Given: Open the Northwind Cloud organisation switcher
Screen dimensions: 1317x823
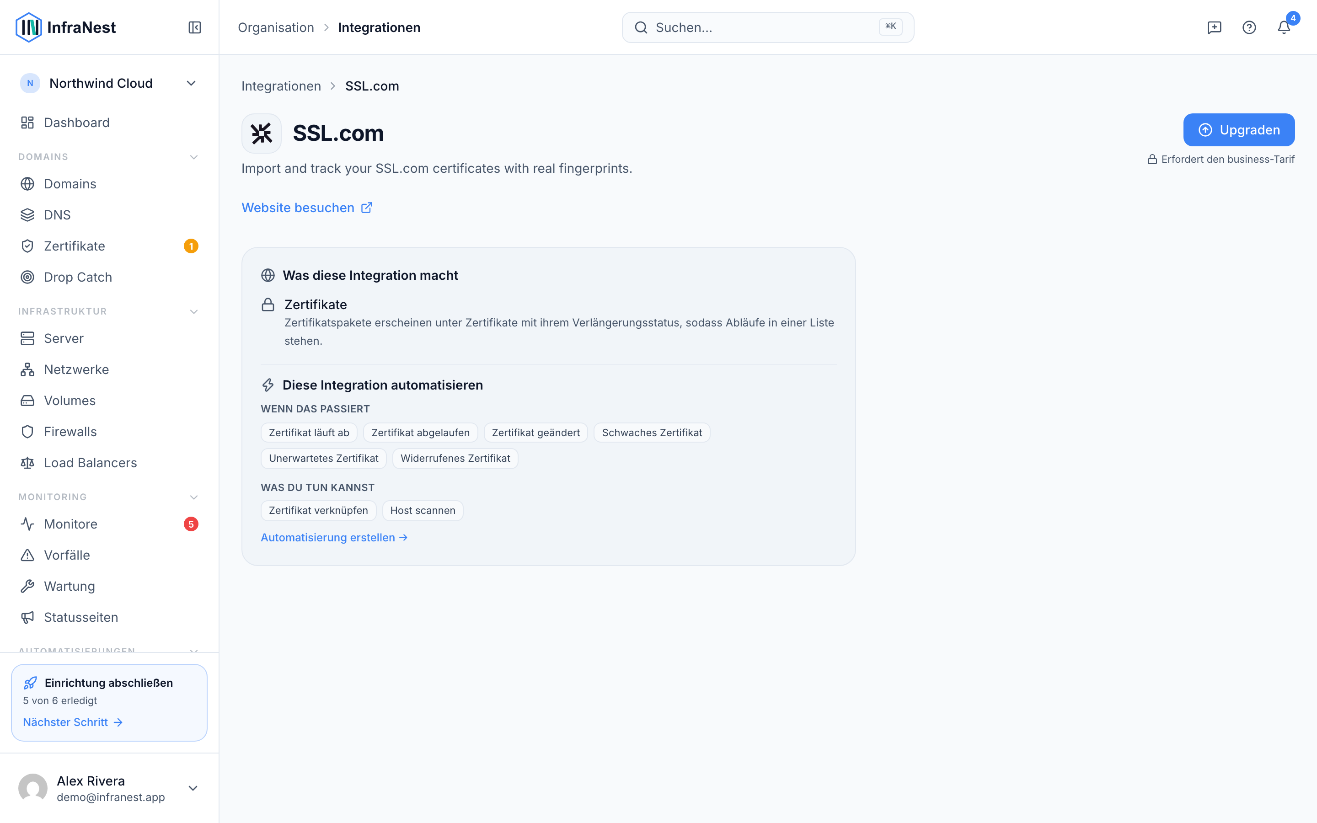Looking at the screenshot, I should point(109,83).
